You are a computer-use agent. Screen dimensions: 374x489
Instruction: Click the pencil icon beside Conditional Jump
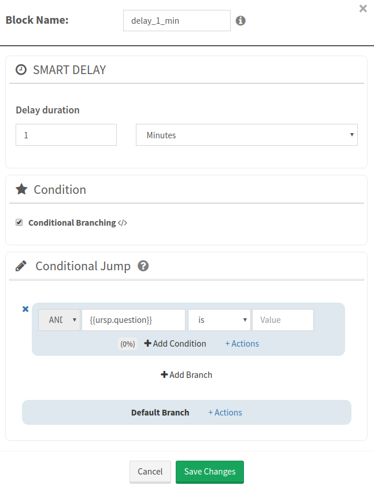[21, 266]
